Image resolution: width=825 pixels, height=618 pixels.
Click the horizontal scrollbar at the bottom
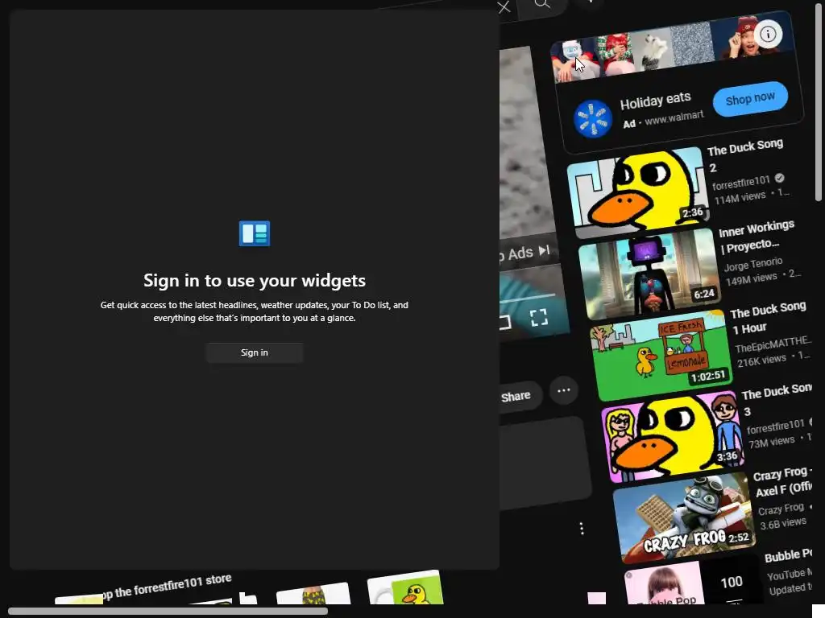(168, 611)
